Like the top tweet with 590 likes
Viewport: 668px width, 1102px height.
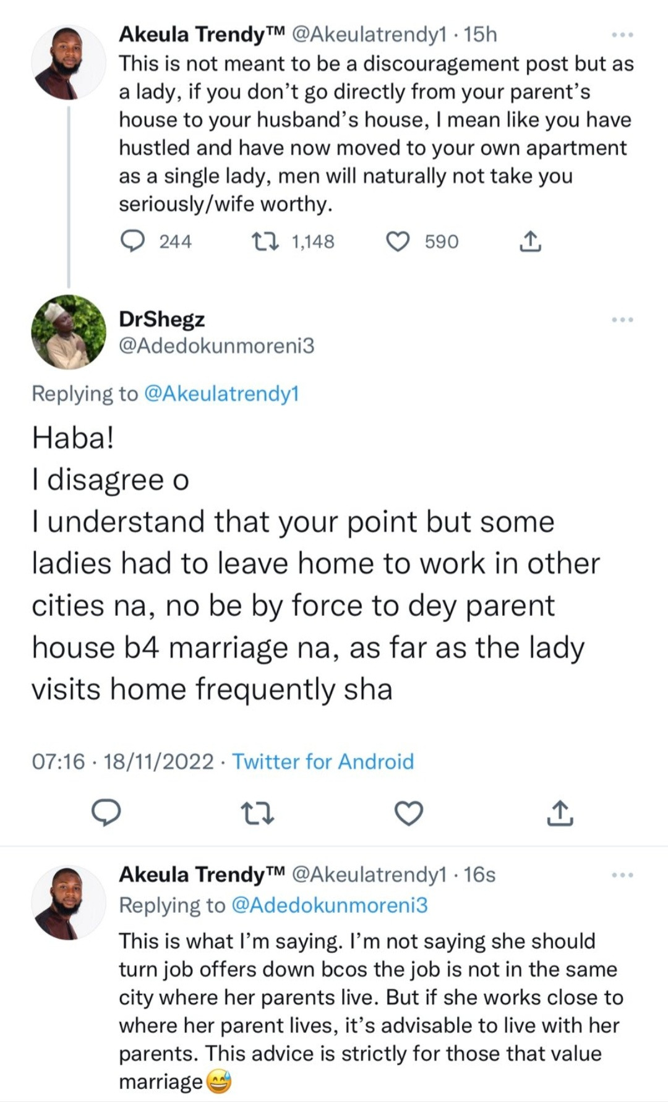tap(398, 241)
